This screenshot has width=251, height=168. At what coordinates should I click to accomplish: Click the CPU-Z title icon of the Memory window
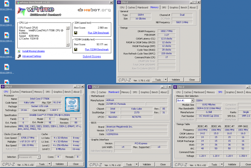click(119, 2)
